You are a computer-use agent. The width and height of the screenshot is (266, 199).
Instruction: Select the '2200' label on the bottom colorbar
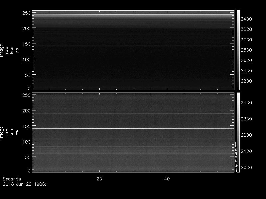[x=246, y=135]
